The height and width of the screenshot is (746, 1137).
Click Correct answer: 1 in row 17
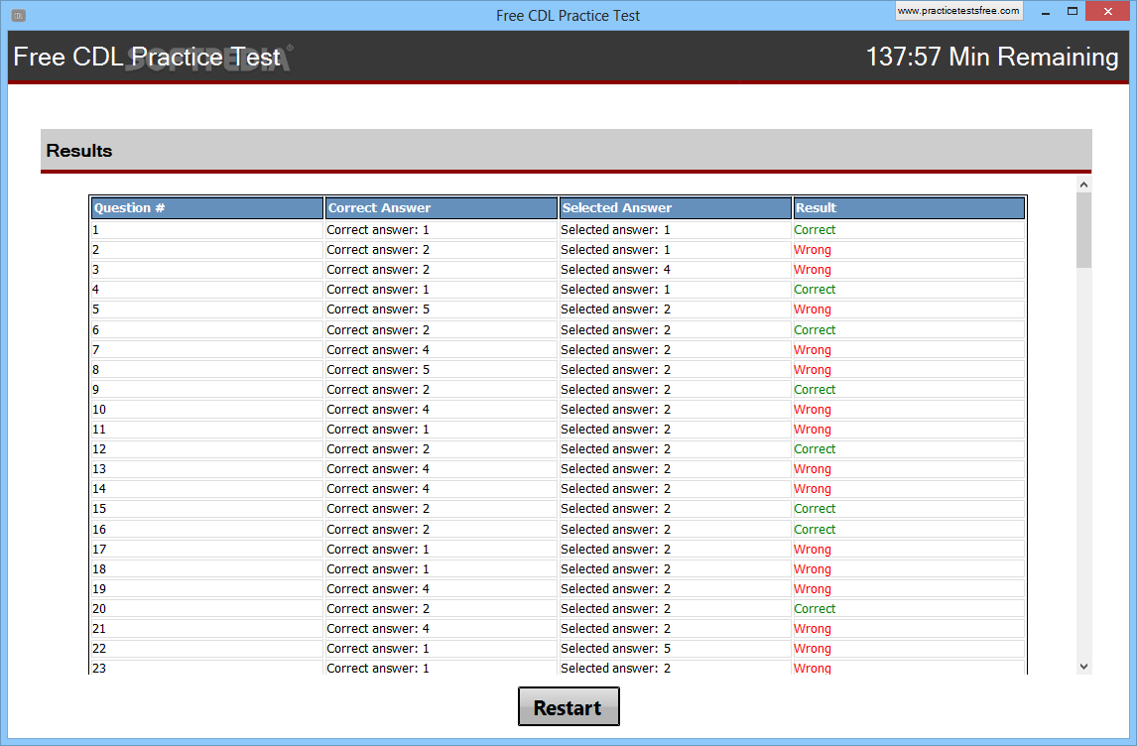(378, 550)
